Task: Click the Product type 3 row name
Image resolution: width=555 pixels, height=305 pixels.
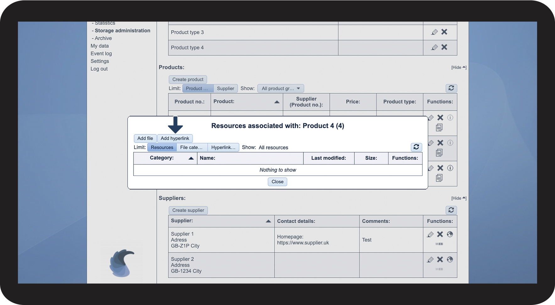Action: 187,32
